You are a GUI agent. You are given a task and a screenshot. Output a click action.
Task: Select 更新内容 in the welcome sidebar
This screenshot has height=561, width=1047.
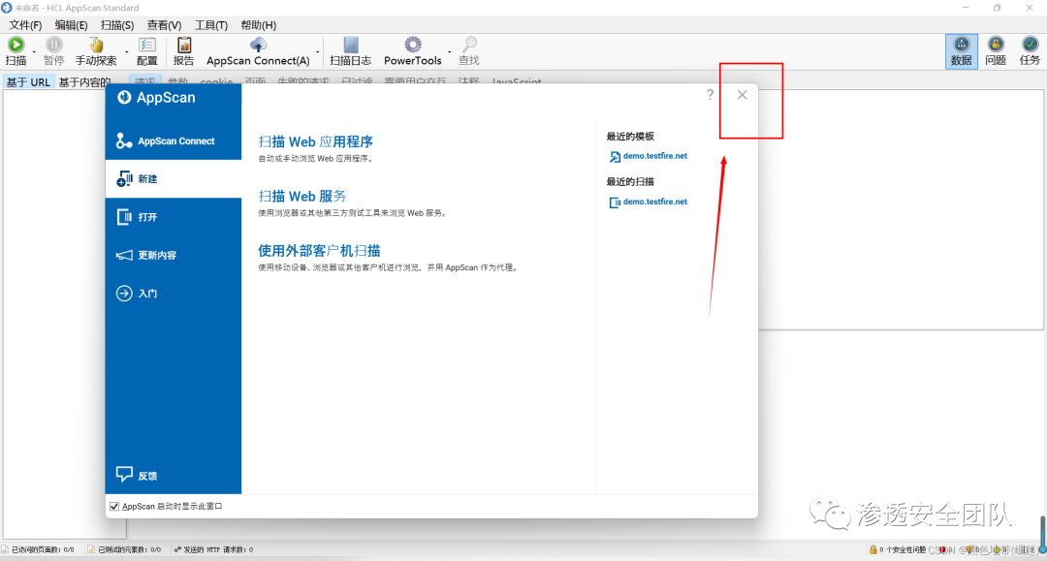[x=174, y=255]
